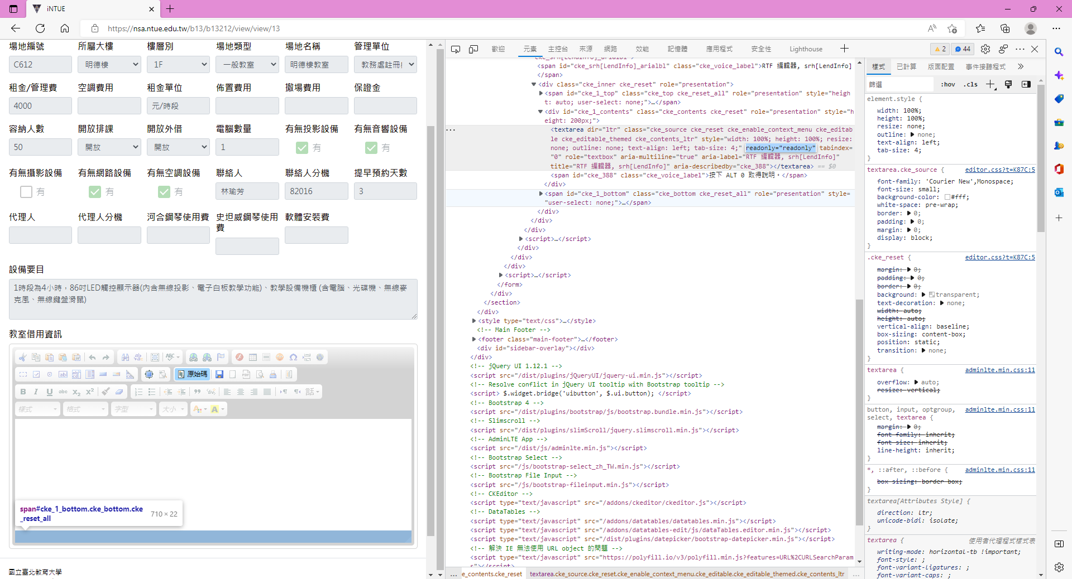Open the editor 字型 font dropdown
Viewport: 1072px width, 579px height.
(133, 409)
